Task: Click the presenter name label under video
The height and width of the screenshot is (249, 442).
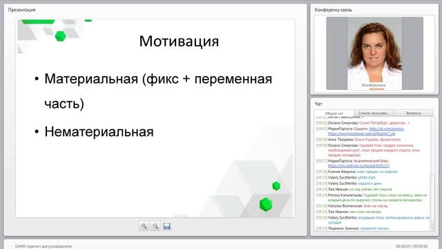Action: click(373, 85)
